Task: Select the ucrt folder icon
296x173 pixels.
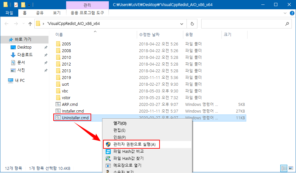Action: tap(58, 84)
